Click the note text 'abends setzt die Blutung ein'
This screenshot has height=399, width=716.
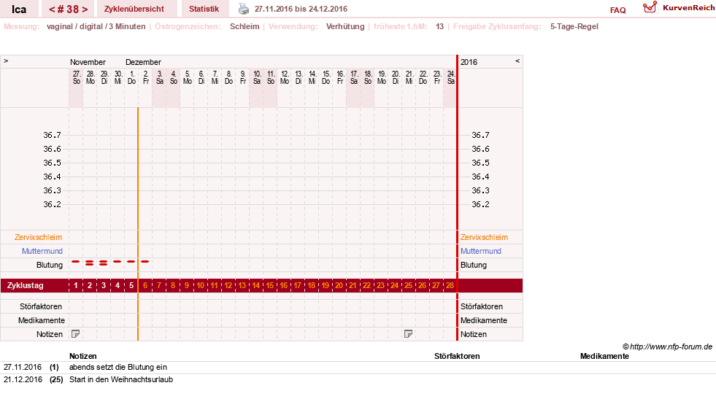coord(118,367)
